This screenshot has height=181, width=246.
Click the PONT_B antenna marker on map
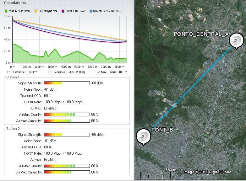coord(144,136)
